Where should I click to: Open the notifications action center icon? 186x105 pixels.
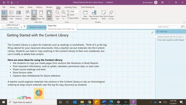click(x=181, y=102)
